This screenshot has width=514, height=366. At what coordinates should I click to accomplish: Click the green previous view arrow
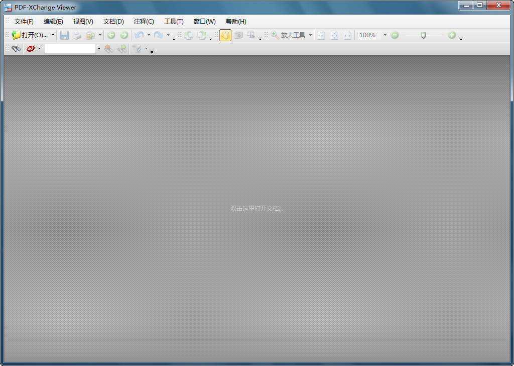[111, 35]
